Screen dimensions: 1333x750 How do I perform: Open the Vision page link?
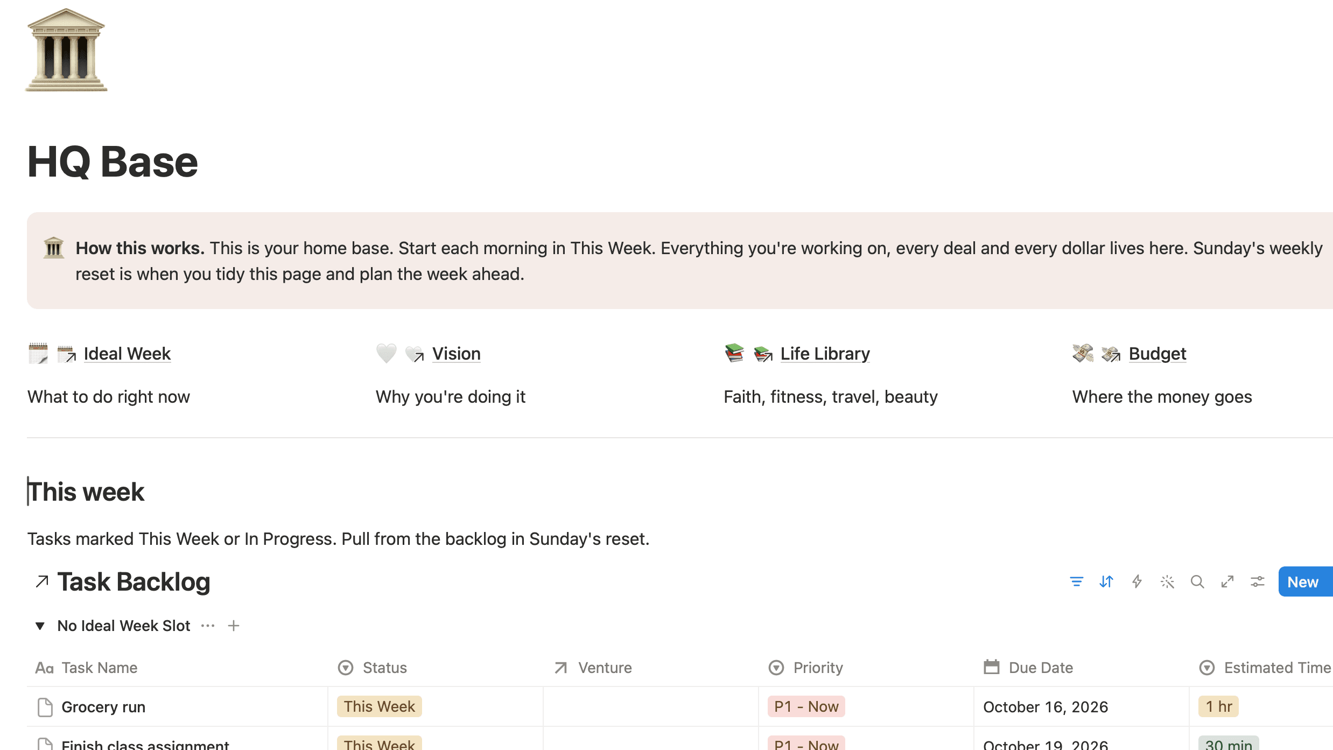457,354
